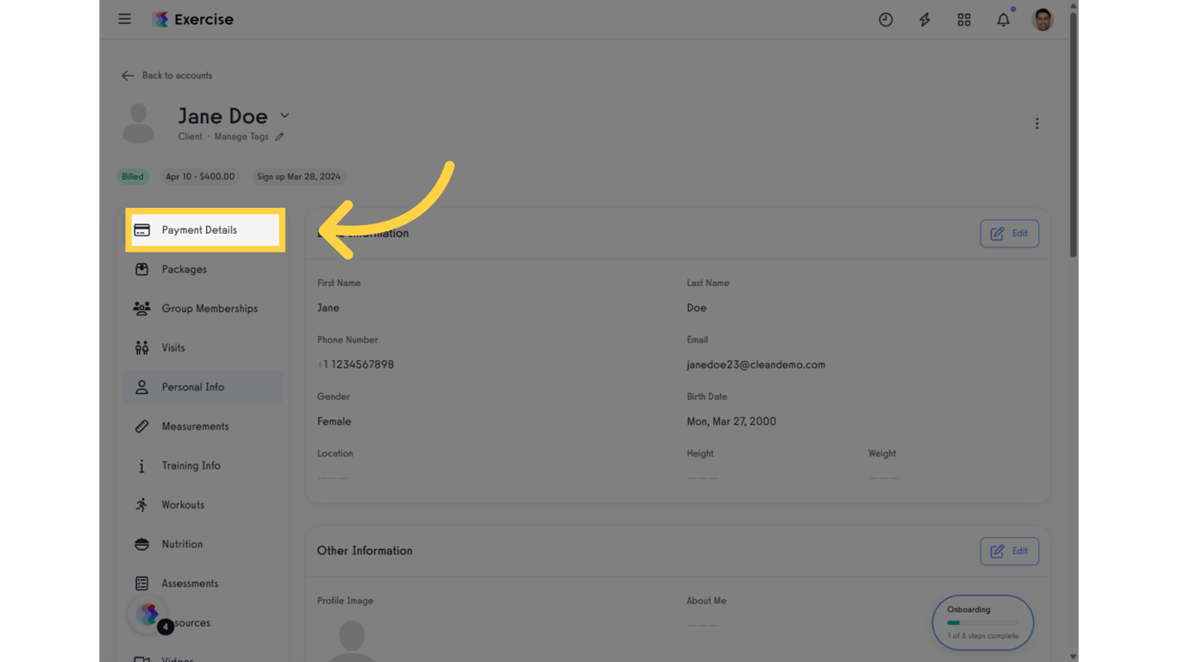Click the Billed status badge

tap(132, 176)
